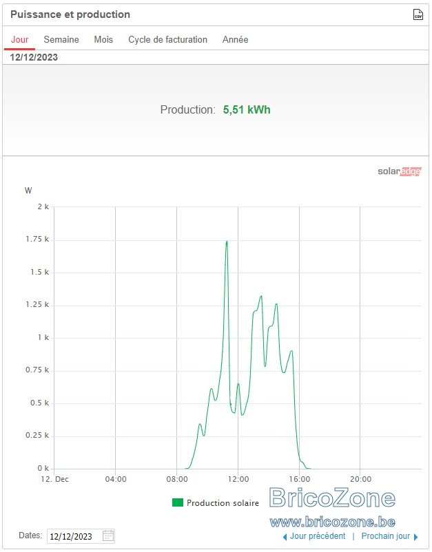Screen dimensions: 432x552
Task: Click the SolarEdge logo
Action: click(x=399, y=171)
